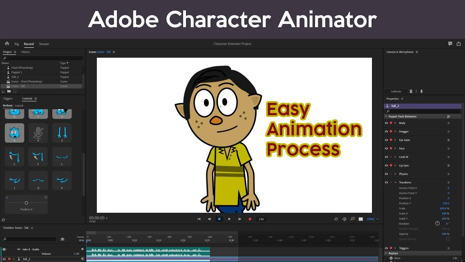The width and height of the screenshot is (465, 262).
Task: Click the Calibrate button
Action: tap(396, 91)
